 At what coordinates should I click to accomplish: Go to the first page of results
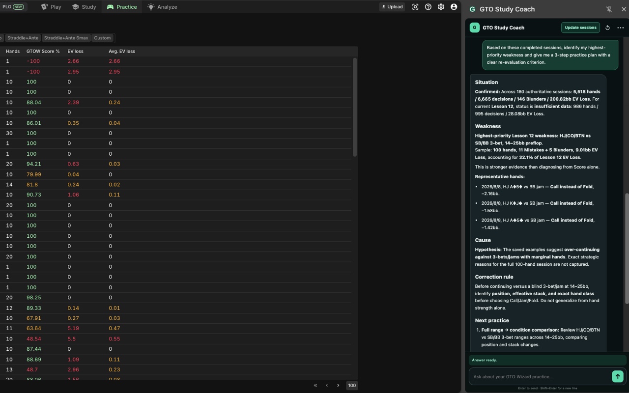[x=315, y=386]
